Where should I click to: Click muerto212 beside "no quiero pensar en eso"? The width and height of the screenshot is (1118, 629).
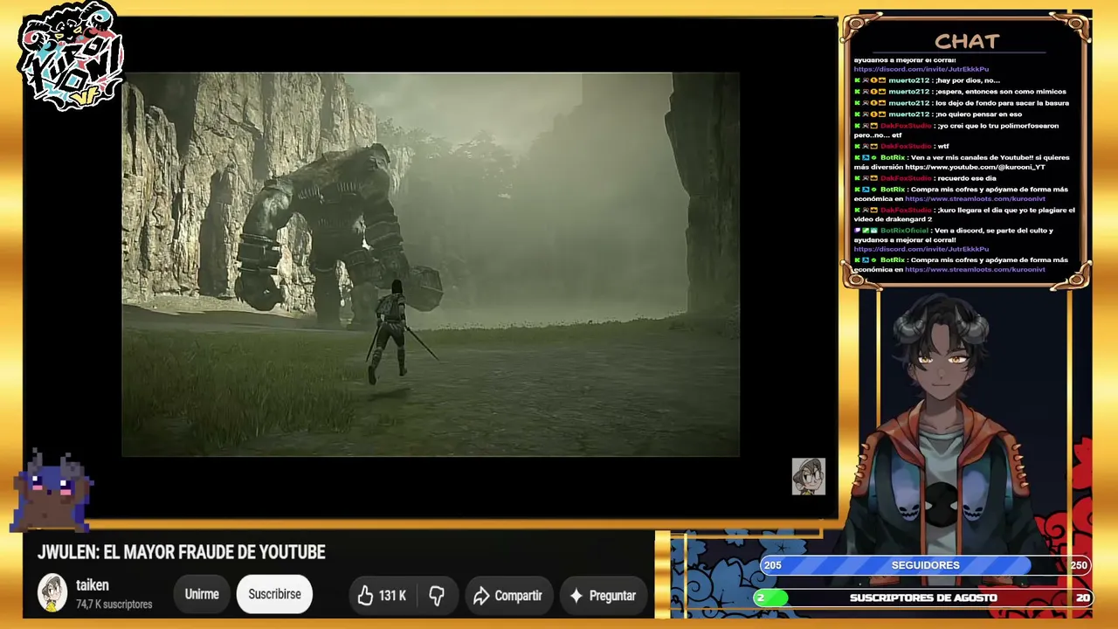click(x=908, y=114)
